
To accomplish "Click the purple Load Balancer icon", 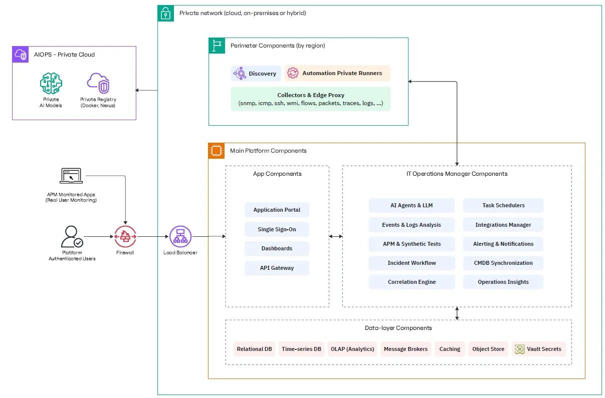I will click(180, 237).
